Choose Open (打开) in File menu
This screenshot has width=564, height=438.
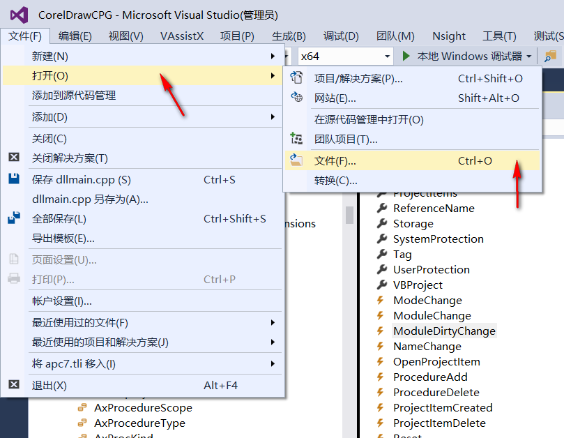[142, 75]
